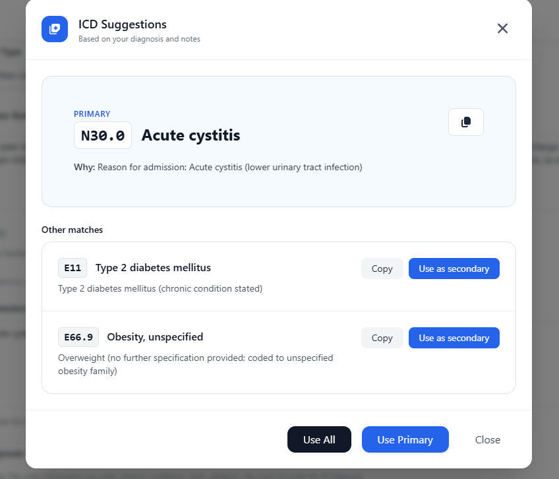559x479 pixels.
Task: Copy the E66.9 obesity code
Action: pos(382,338)
